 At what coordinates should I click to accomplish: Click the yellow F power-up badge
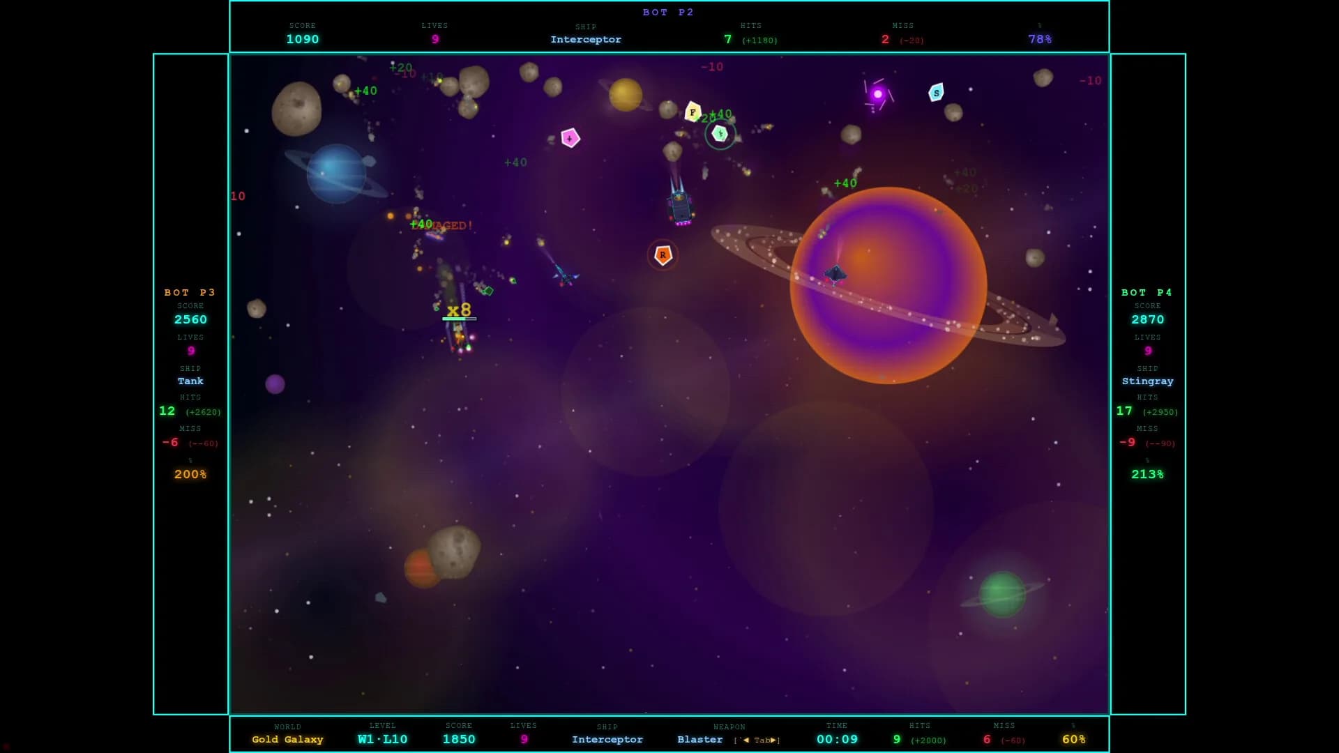(693, 112)
